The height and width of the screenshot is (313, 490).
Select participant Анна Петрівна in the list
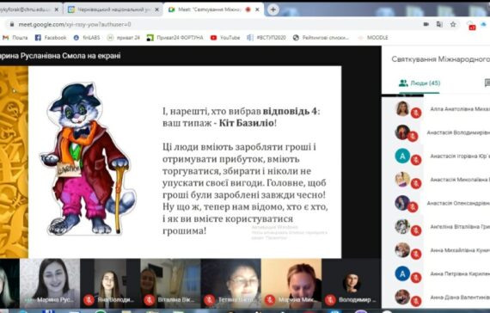click(442, 273)
